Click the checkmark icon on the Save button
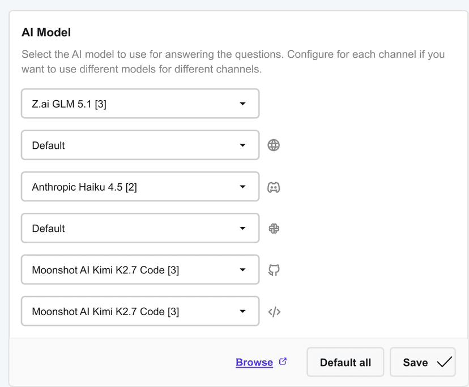The height and width of the screenshot is (387, 469). point(444,362)
